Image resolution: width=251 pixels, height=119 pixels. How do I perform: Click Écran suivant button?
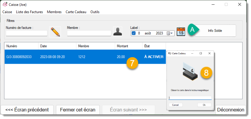(128, 110)
